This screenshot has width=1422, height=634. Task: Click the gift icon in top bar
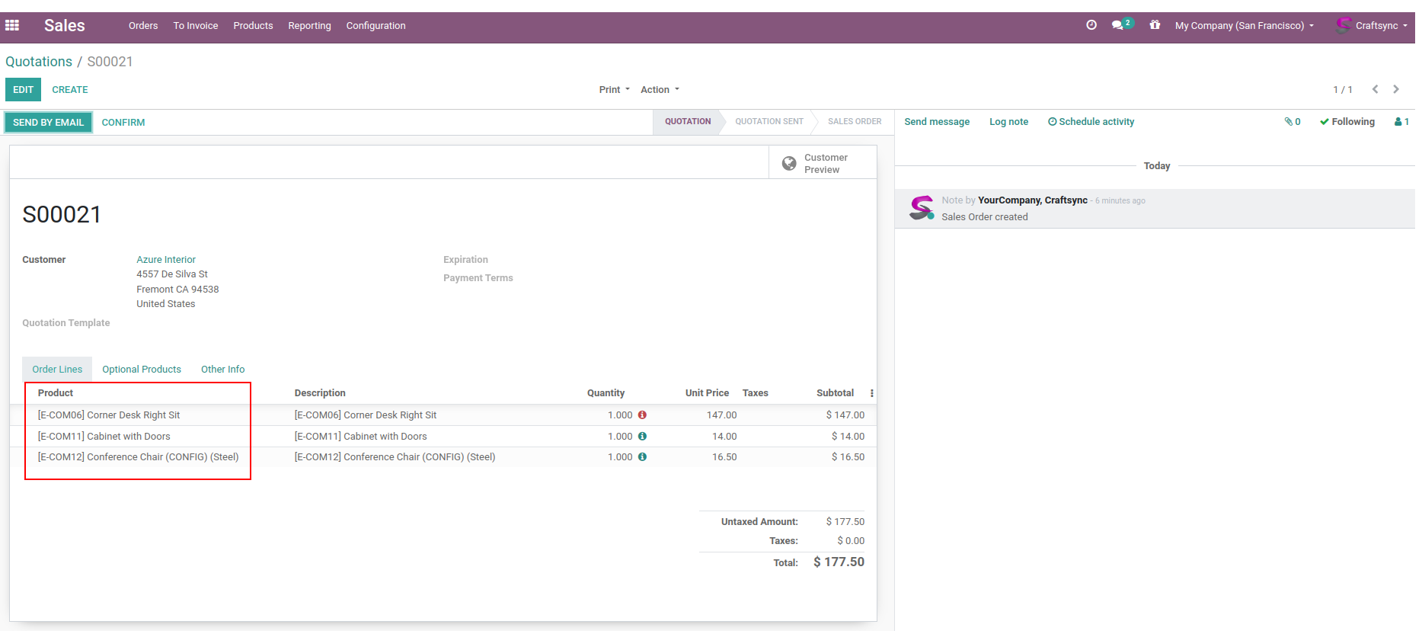tap(1155, 25)
